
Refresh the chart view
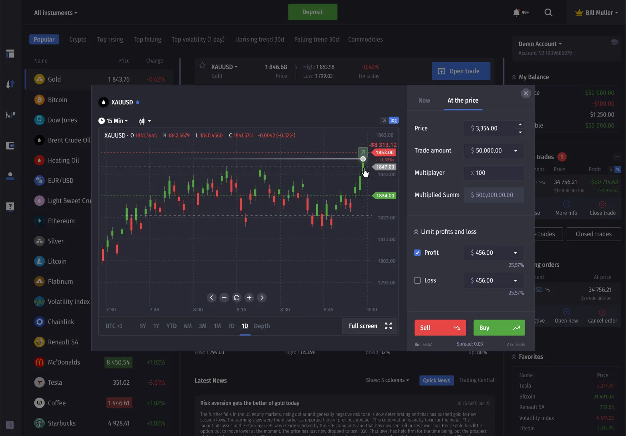point(236,297)
